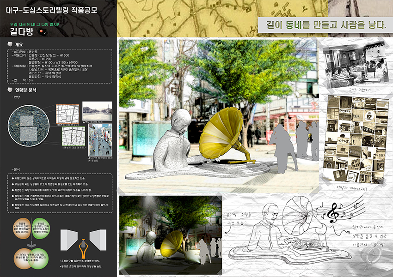
Task: Click the green 동성로 circle in the diagram
Action: coord(41,228)
